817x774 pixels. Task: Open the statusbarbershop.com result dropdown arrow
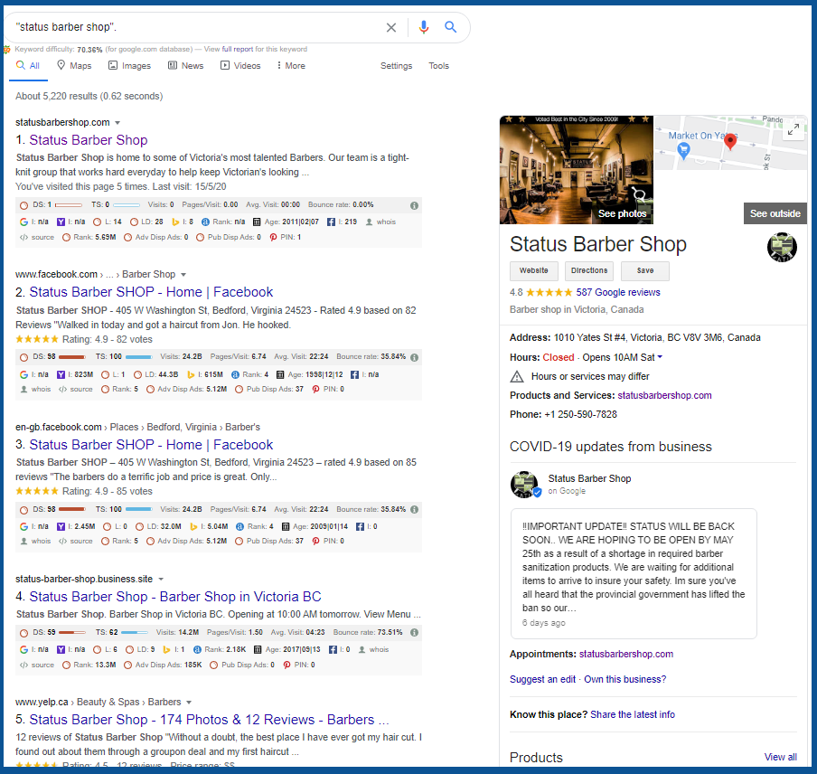(x=117, y=123)
